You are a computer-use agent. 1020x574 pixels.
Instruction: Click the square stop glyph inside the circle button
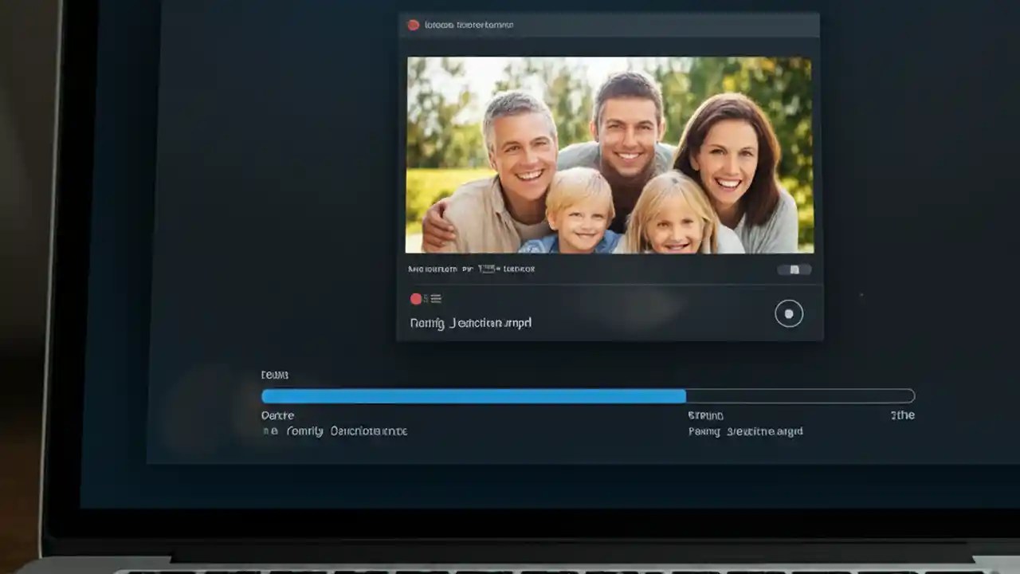pyautogui.click(x=789, y=313)
